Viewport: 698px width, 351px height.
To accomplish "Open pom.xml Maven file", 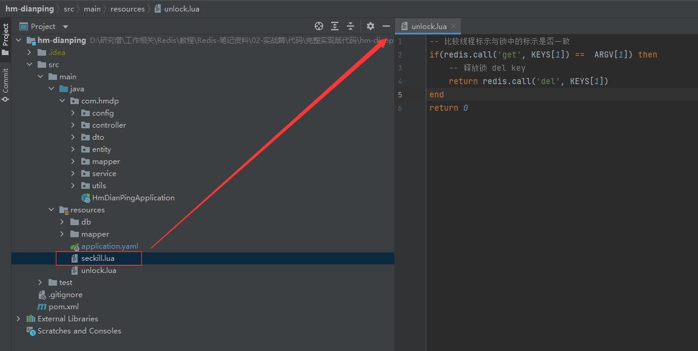I will click(64, 307).
